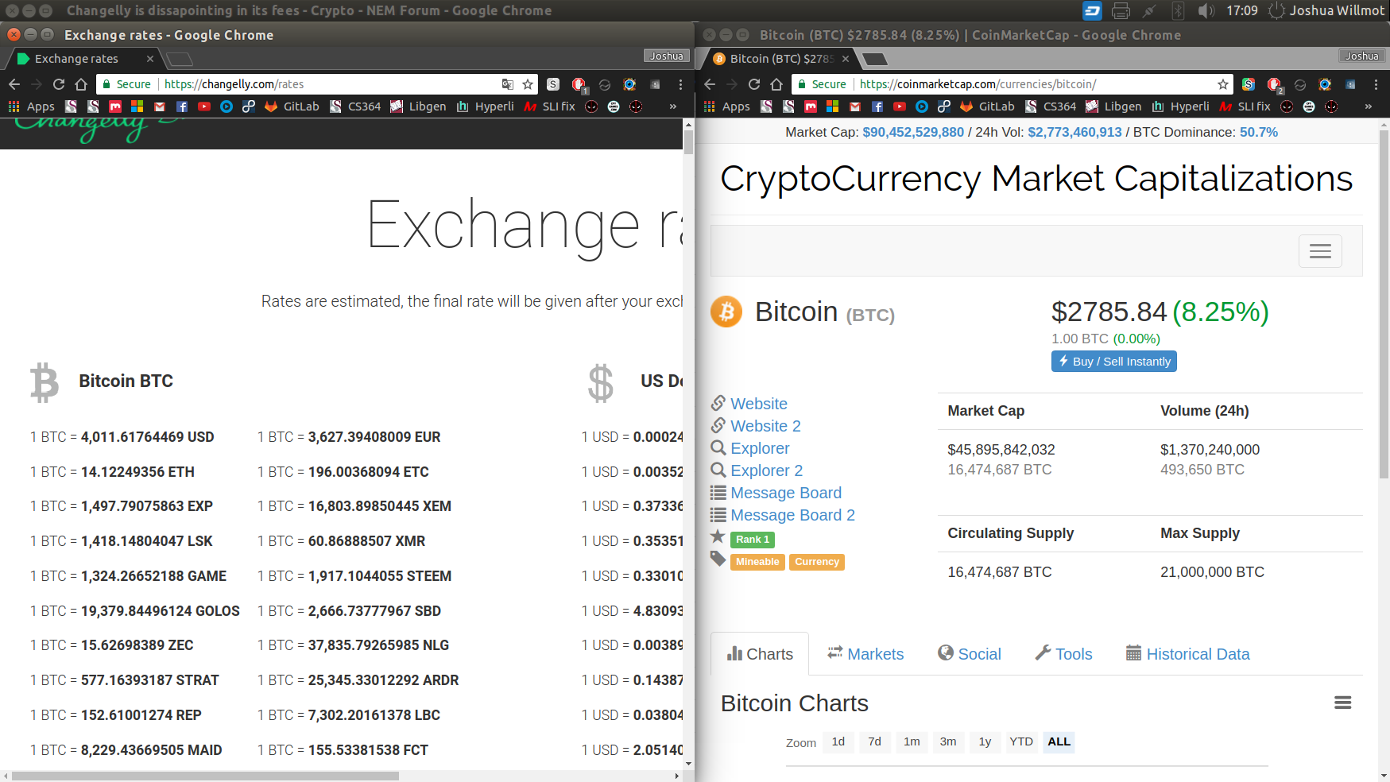Open Joshua profile button in Exchange rates window
1390x782 pixels.
click(666, 56)
